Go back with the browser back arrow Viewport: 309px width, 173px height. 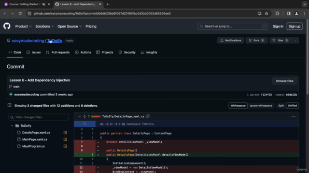coord(5,13)
